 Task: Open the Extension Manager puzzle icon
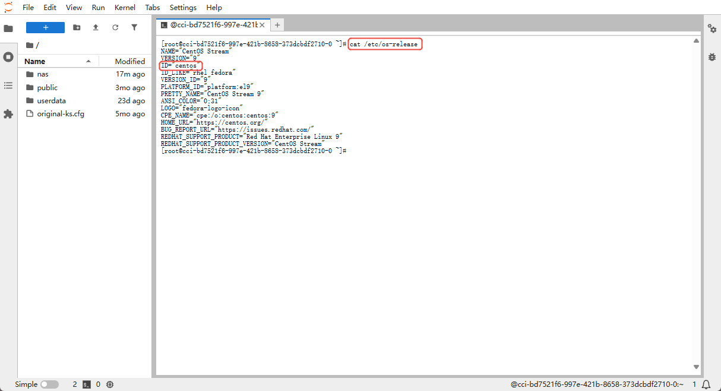(8, 114)
